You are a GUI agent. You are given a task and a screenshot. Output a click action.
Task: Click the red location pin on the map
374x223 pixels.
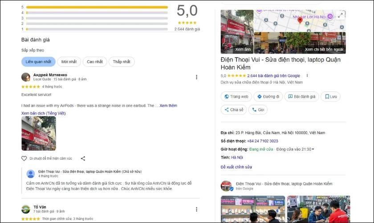(300, 21)
